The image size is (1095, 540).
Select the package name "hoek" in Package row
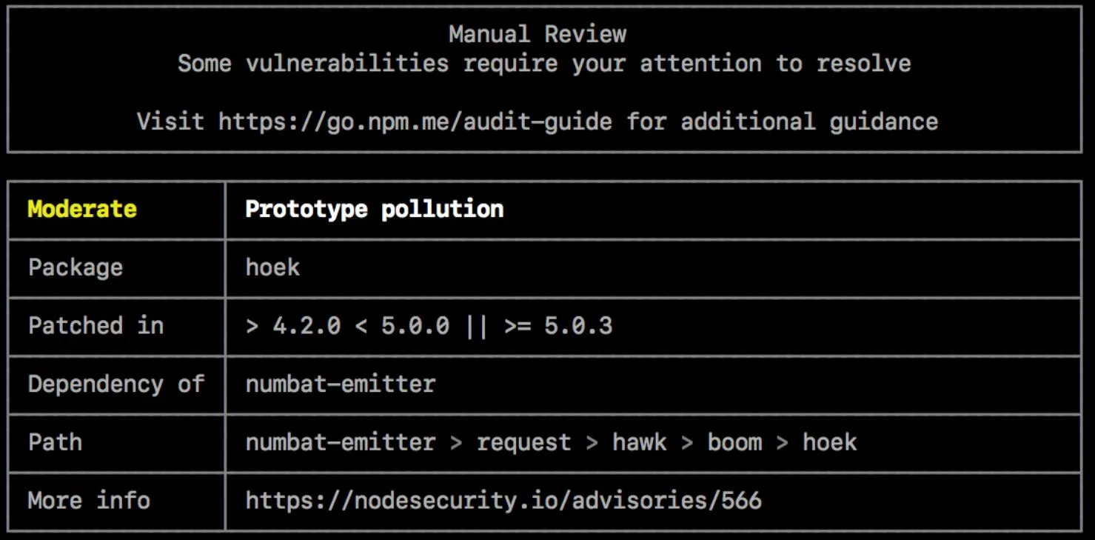(272, 267)
